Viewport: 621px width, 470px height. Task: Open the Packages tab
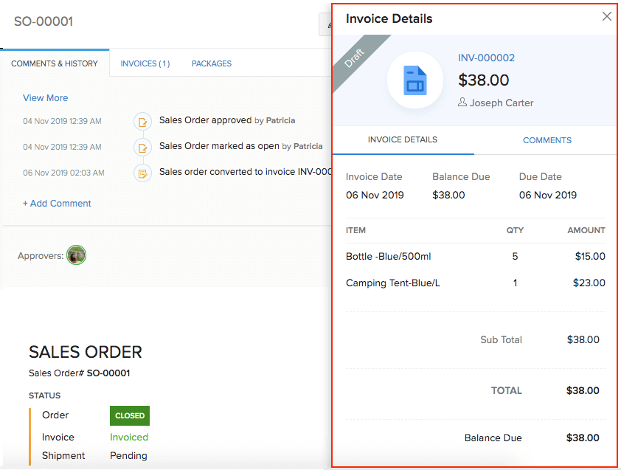point(211,63)
